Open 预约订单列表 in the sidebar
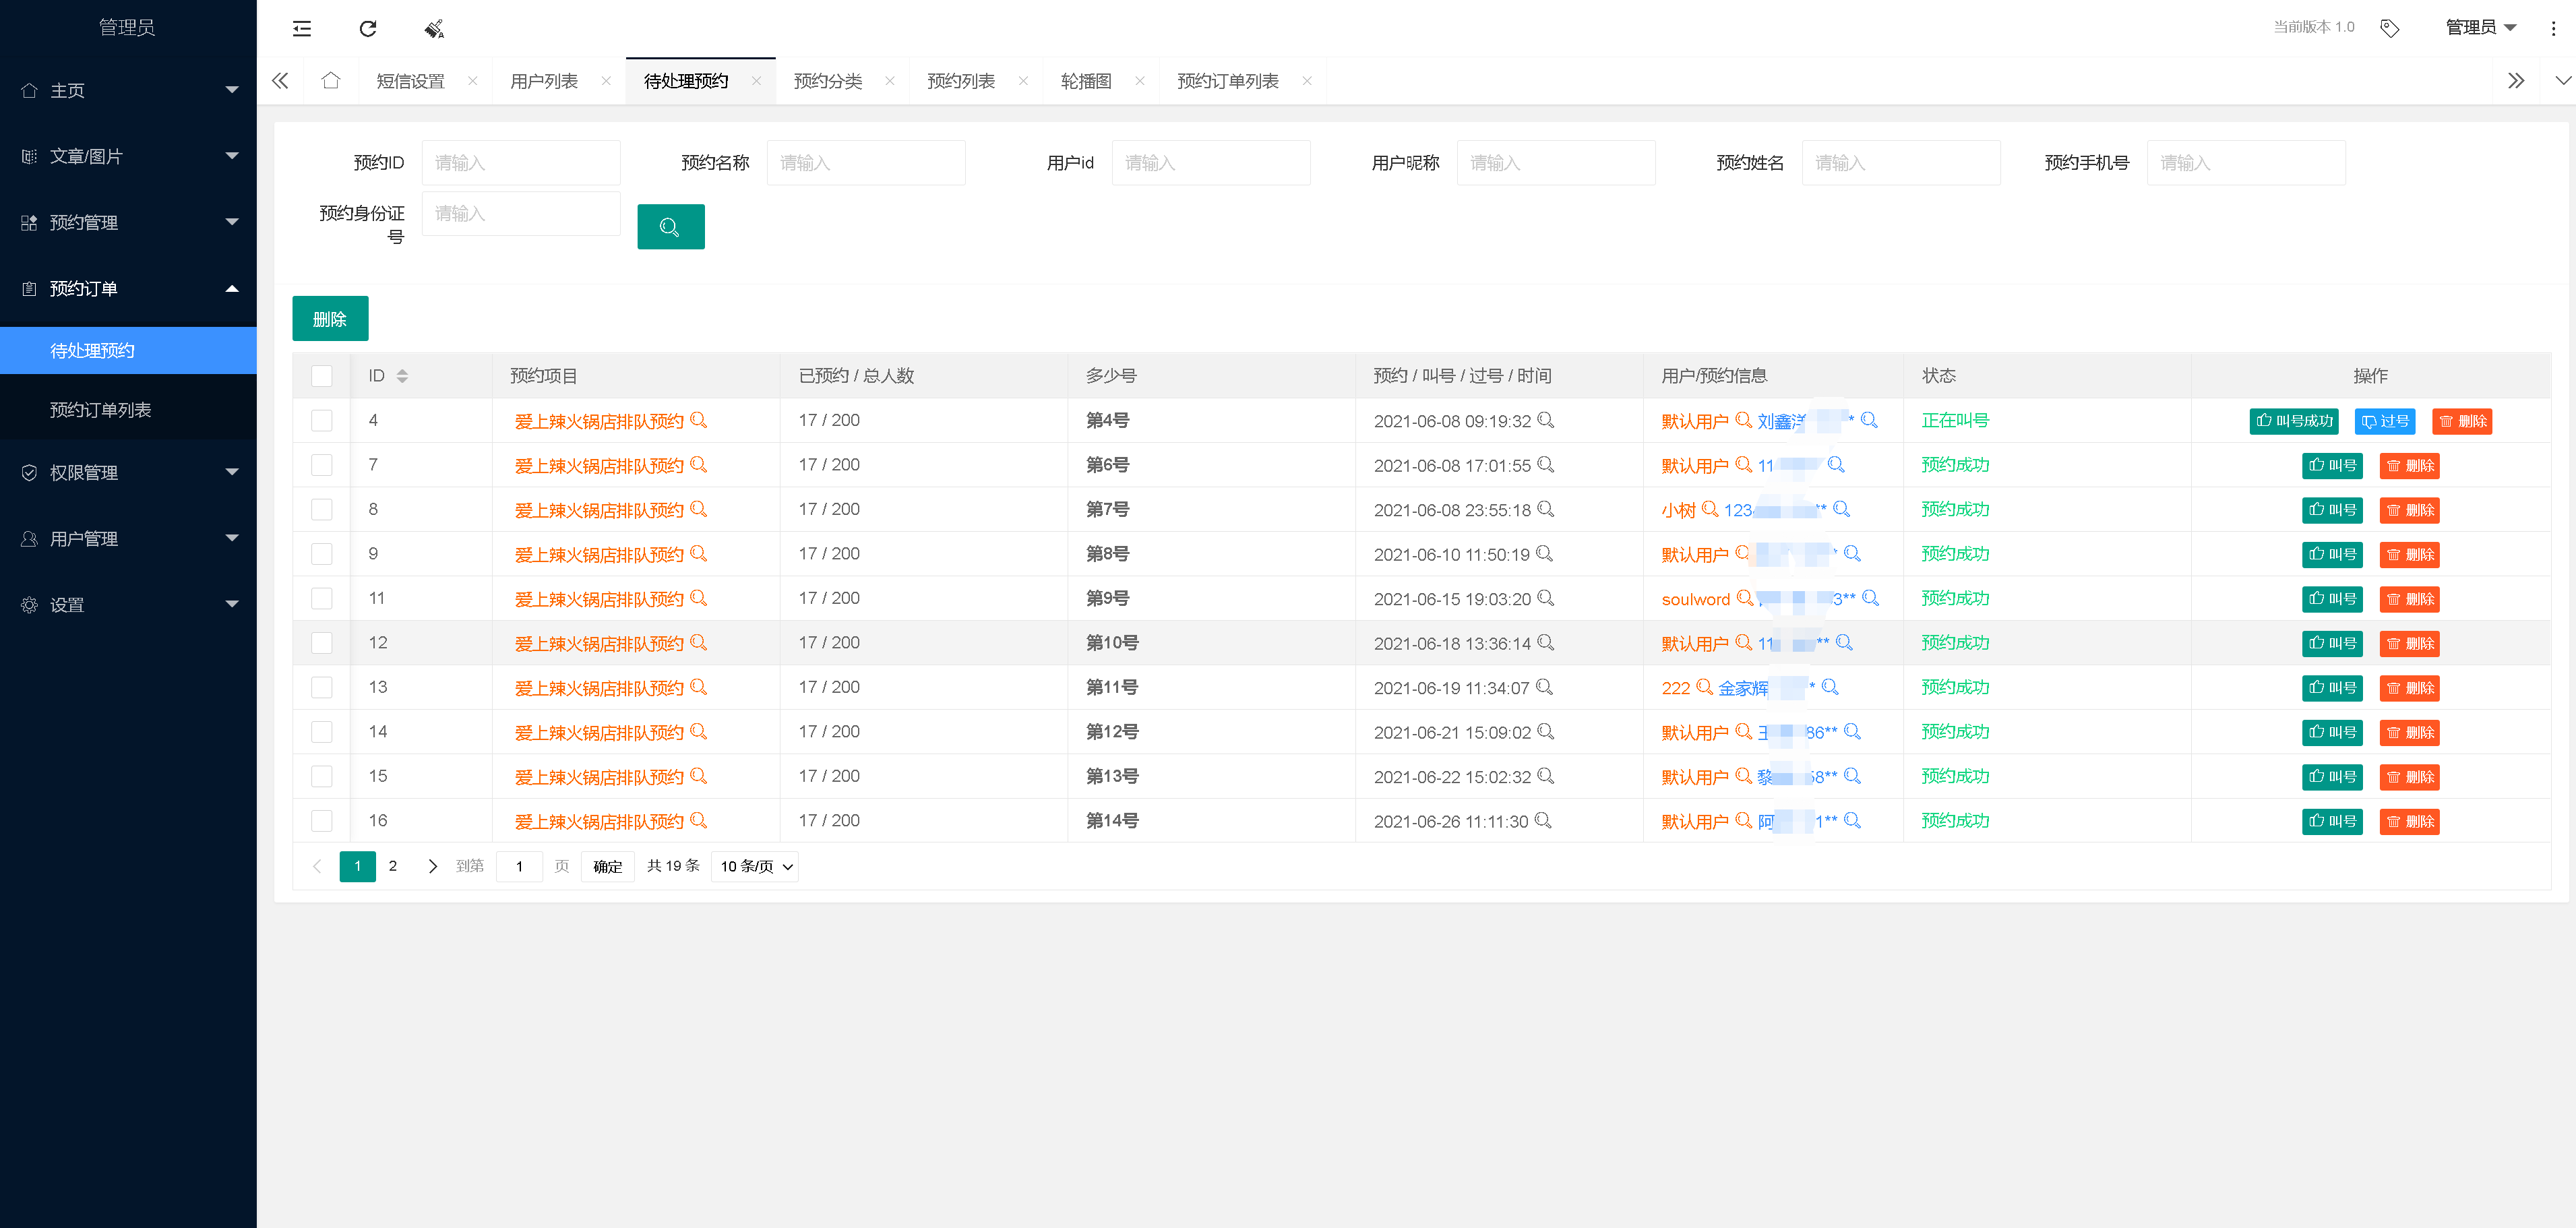Image resolution: width=2576 pixels, height=1228 pixels. (x=100, y=410)
